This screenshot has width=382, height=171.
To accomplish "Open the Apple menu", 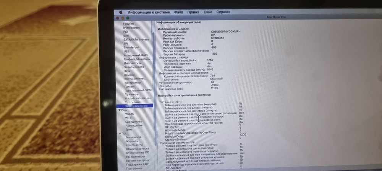I will [121, 12].
